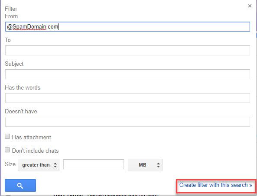Viewport: 257px width, 196px height.
Task: Close the filter dialog with the X
Action: pyautogui.click(x=250, y=6)
